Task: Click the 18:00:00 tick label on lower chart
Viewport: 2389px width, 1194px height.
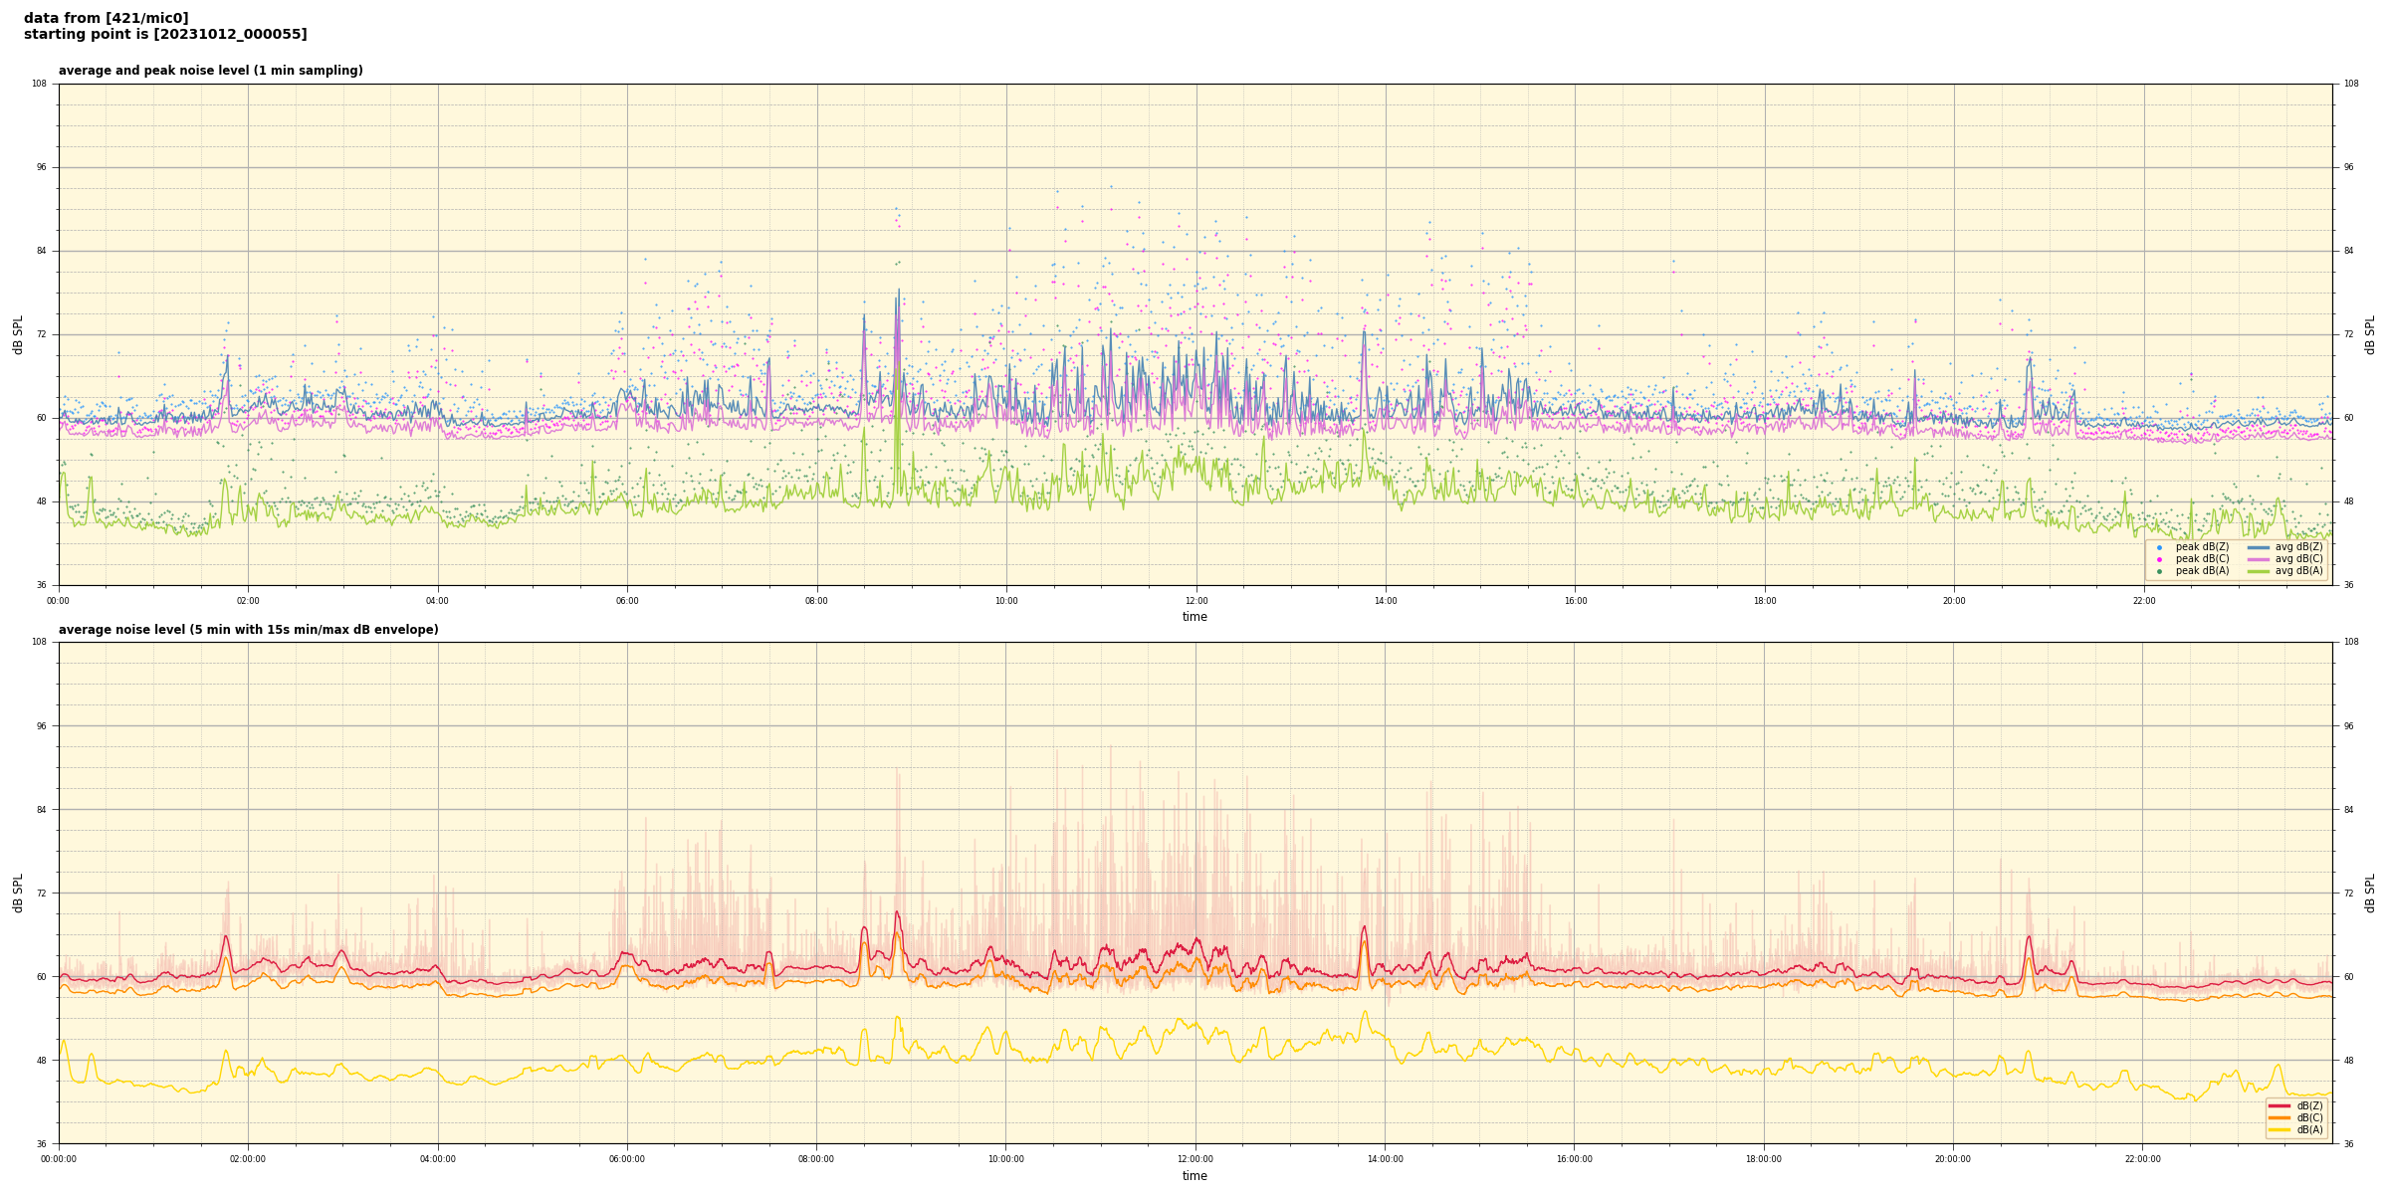Action: pos(1764,1159)
